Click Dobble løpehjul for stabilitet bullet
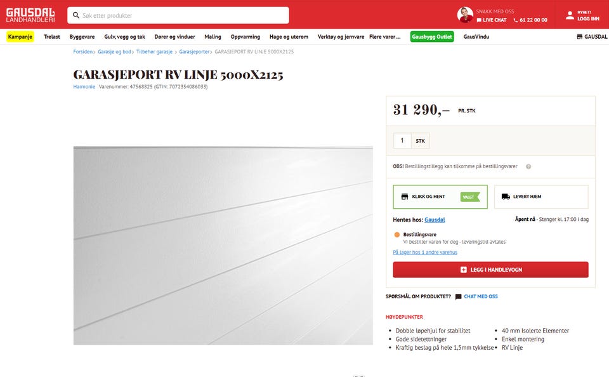The width and height of the screenshot is (609, 377). (x=433, y=331)
